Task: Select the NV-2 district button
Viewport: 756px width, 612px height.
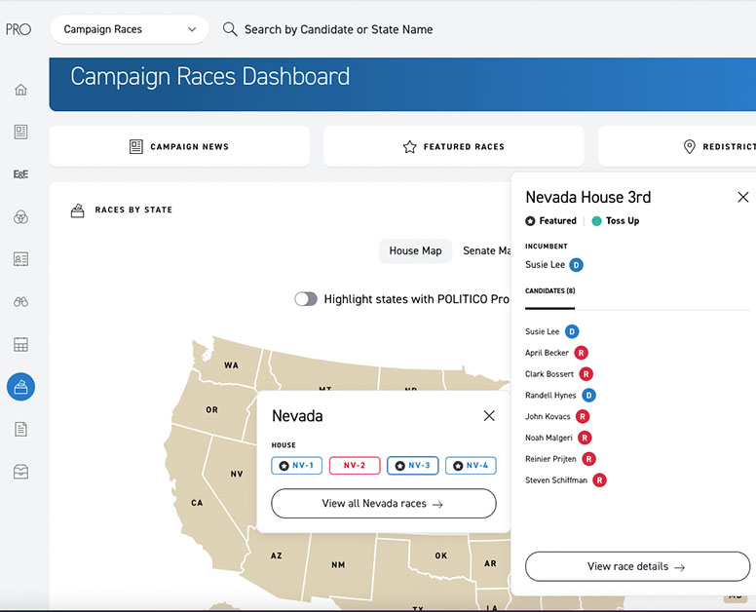Action: tap(355, 466)
